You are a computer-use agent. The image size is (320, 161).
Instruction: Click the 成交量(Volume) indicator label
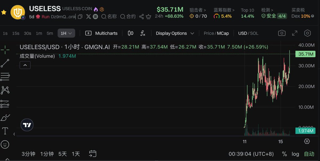point(37,56)
